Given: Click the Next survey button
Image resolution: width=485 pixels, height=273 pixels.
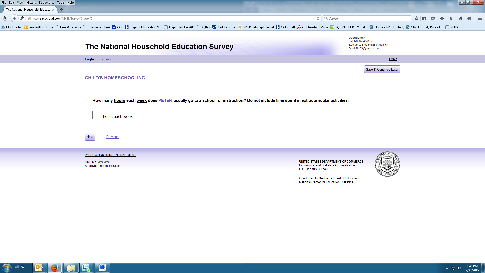Looking at the screenshot, I should pyautogui.click(x=90, y=137).
